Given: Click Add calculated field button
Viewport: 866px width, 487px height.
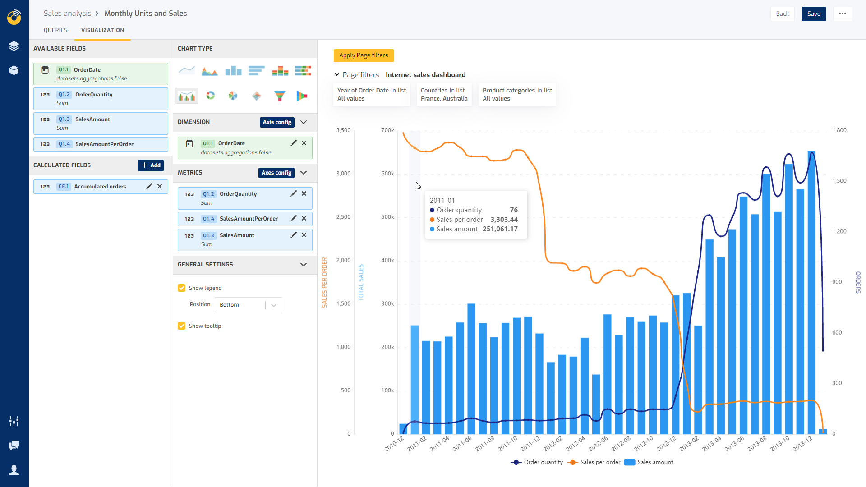Looking at the screenshot, I should 151,165.
